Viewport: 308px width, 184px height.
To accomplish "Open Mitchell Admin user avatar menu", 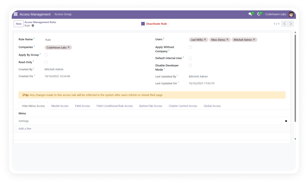I will click(291, 14).
